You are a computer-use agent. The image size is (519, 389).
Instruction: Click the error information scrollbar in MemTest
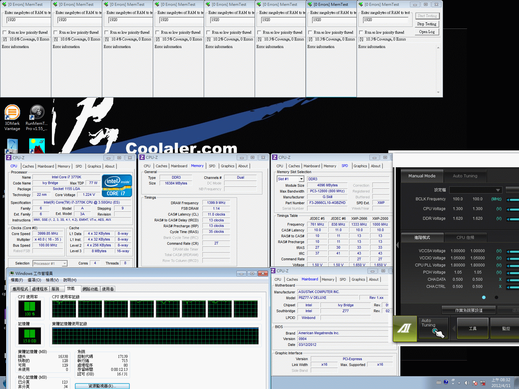(x=438, y=70)
